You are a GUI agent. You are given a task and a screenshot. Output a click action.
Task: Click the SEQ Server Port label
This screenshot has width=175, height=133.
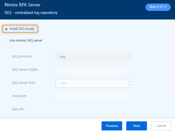click(x=24, y=83)
